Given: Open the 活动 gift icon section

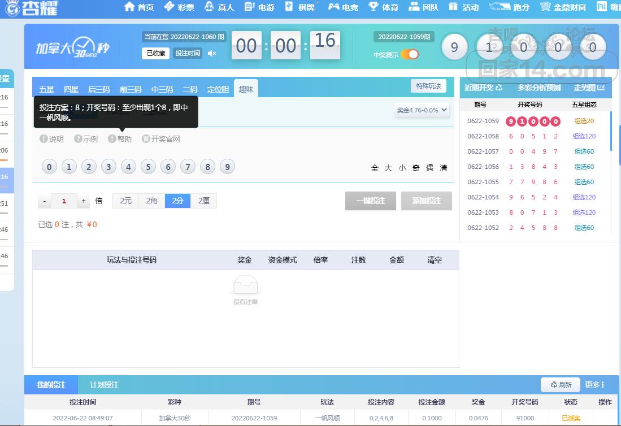Looking at the screenshot, I should click(x=453, y=7).
